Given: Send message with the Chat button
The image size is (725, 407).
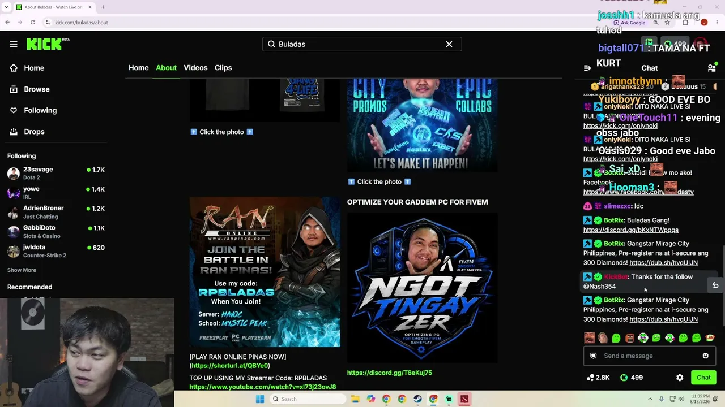Looking at the screenshot, I should [703, 378].
